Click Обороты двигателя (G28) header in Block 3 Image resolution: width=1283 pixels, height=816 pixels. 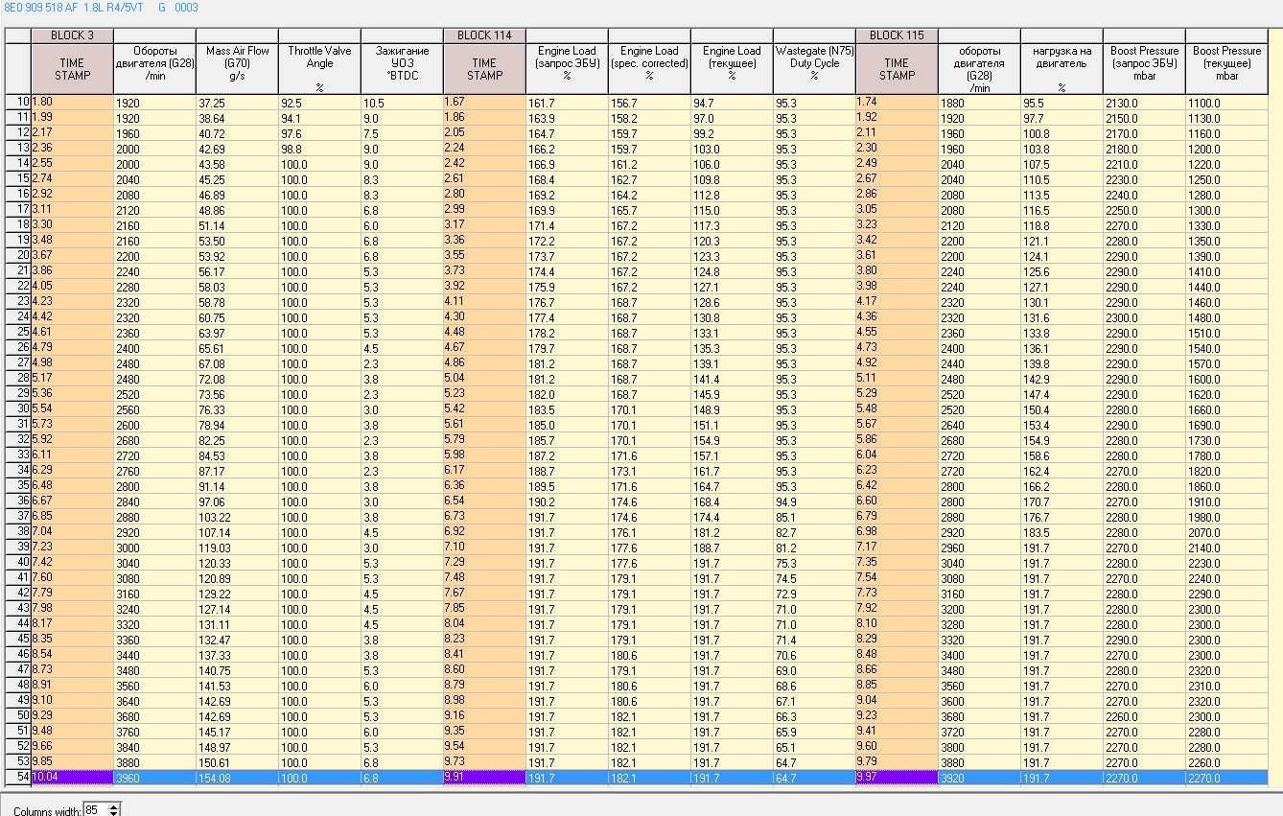coord(154,68)
